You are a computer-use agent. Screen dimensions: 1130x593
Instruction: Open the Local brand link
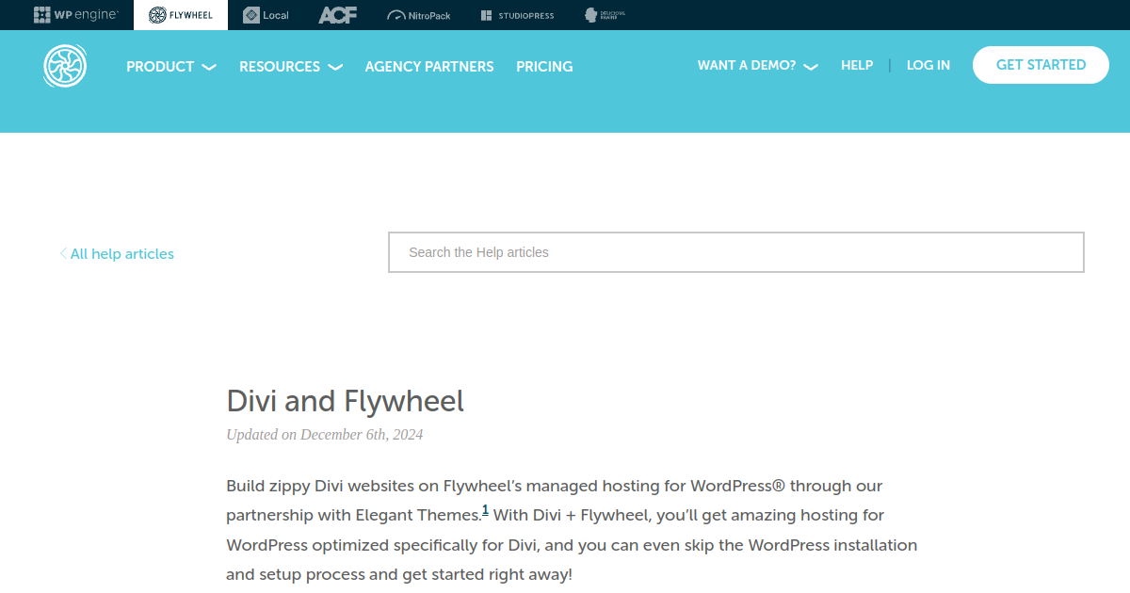pos(266,15)
